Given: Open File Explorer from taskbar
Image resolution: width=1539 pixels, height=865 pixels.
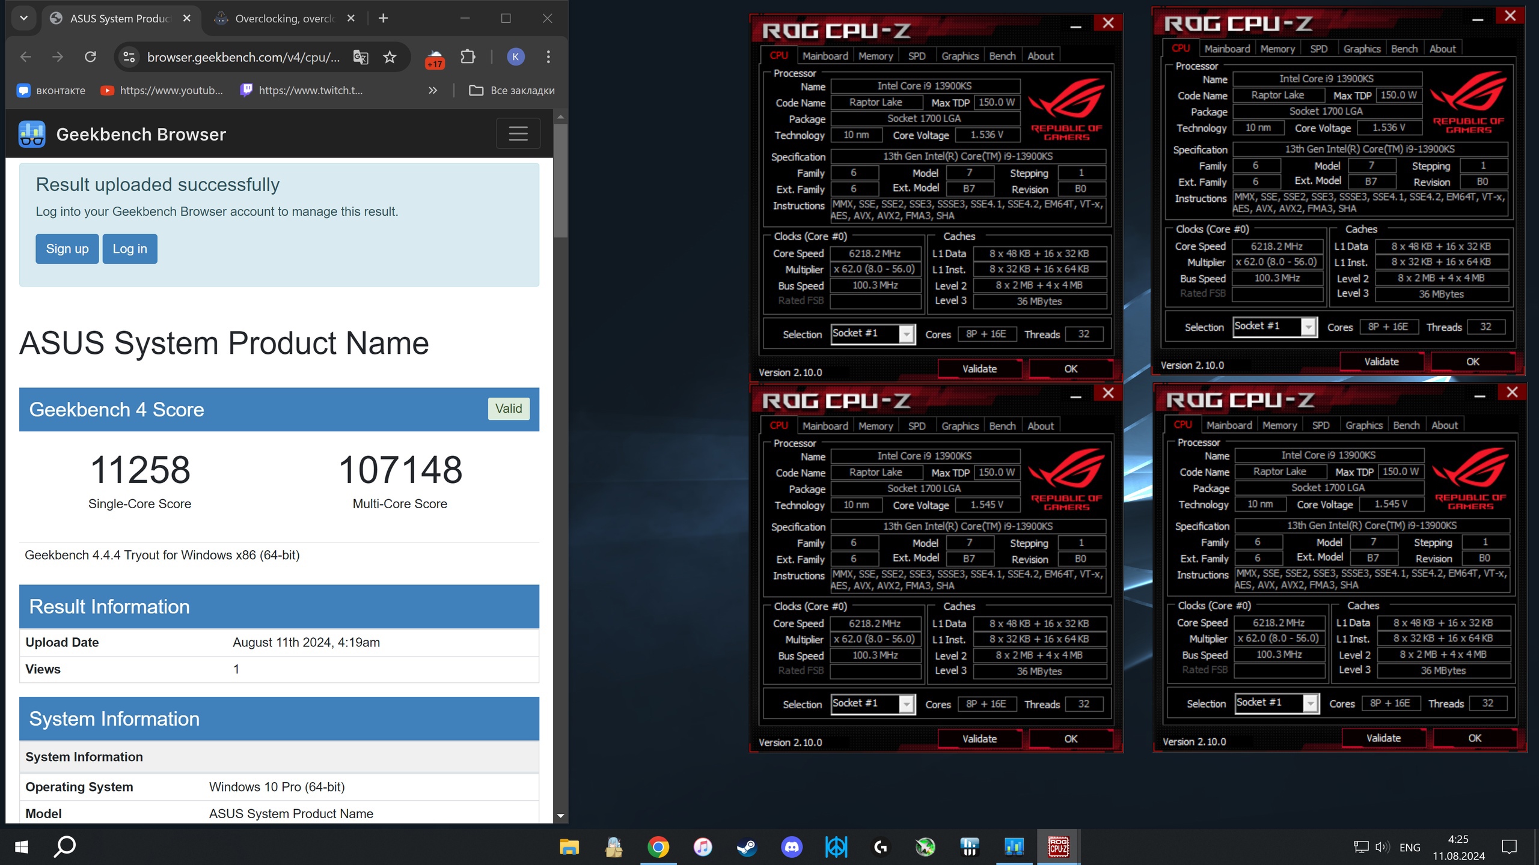Looking at the screenshot, I should (569, 848).
